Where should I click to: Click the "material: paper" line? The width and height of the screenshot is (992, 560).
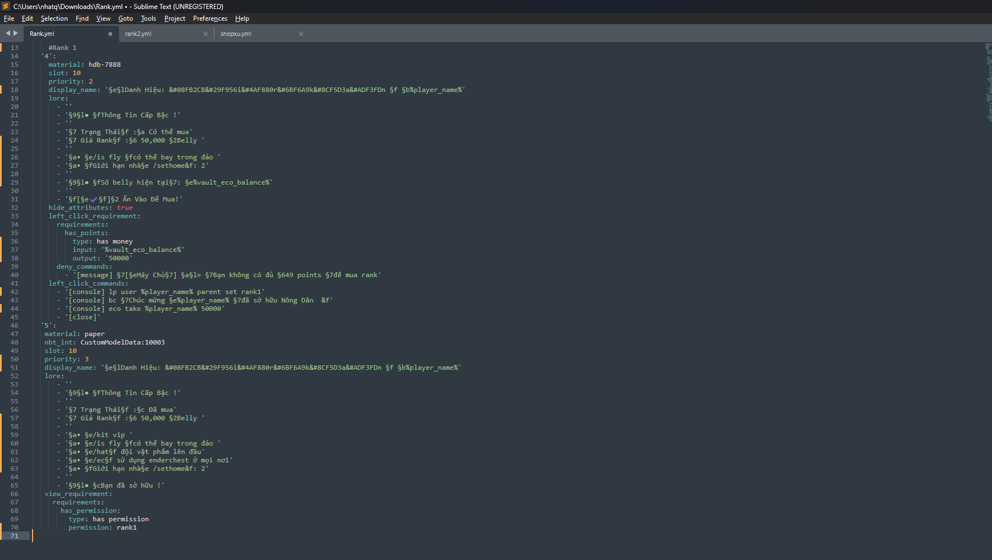[x=75, y=334]
